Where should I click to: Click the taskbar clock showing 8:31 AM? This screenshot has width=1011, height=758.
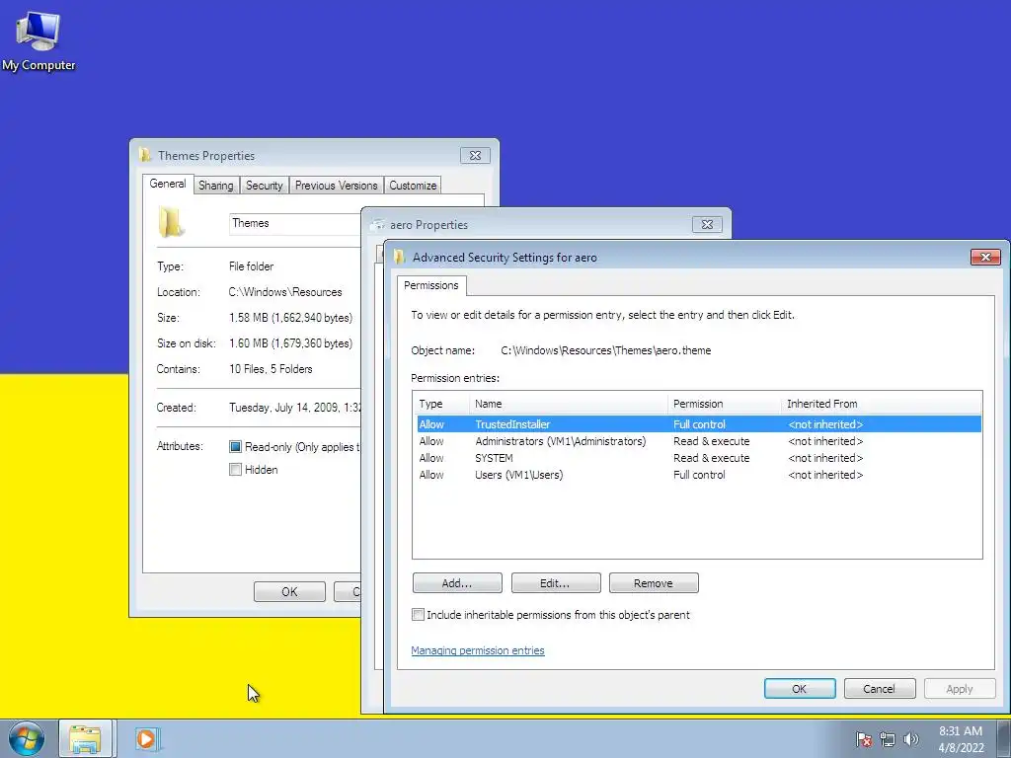click(x=961, y=738)
